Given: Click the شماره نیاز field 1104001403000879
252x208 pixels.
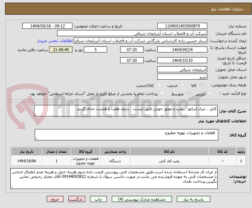Looking at the screenshot, I should click(x=182, y=26).
